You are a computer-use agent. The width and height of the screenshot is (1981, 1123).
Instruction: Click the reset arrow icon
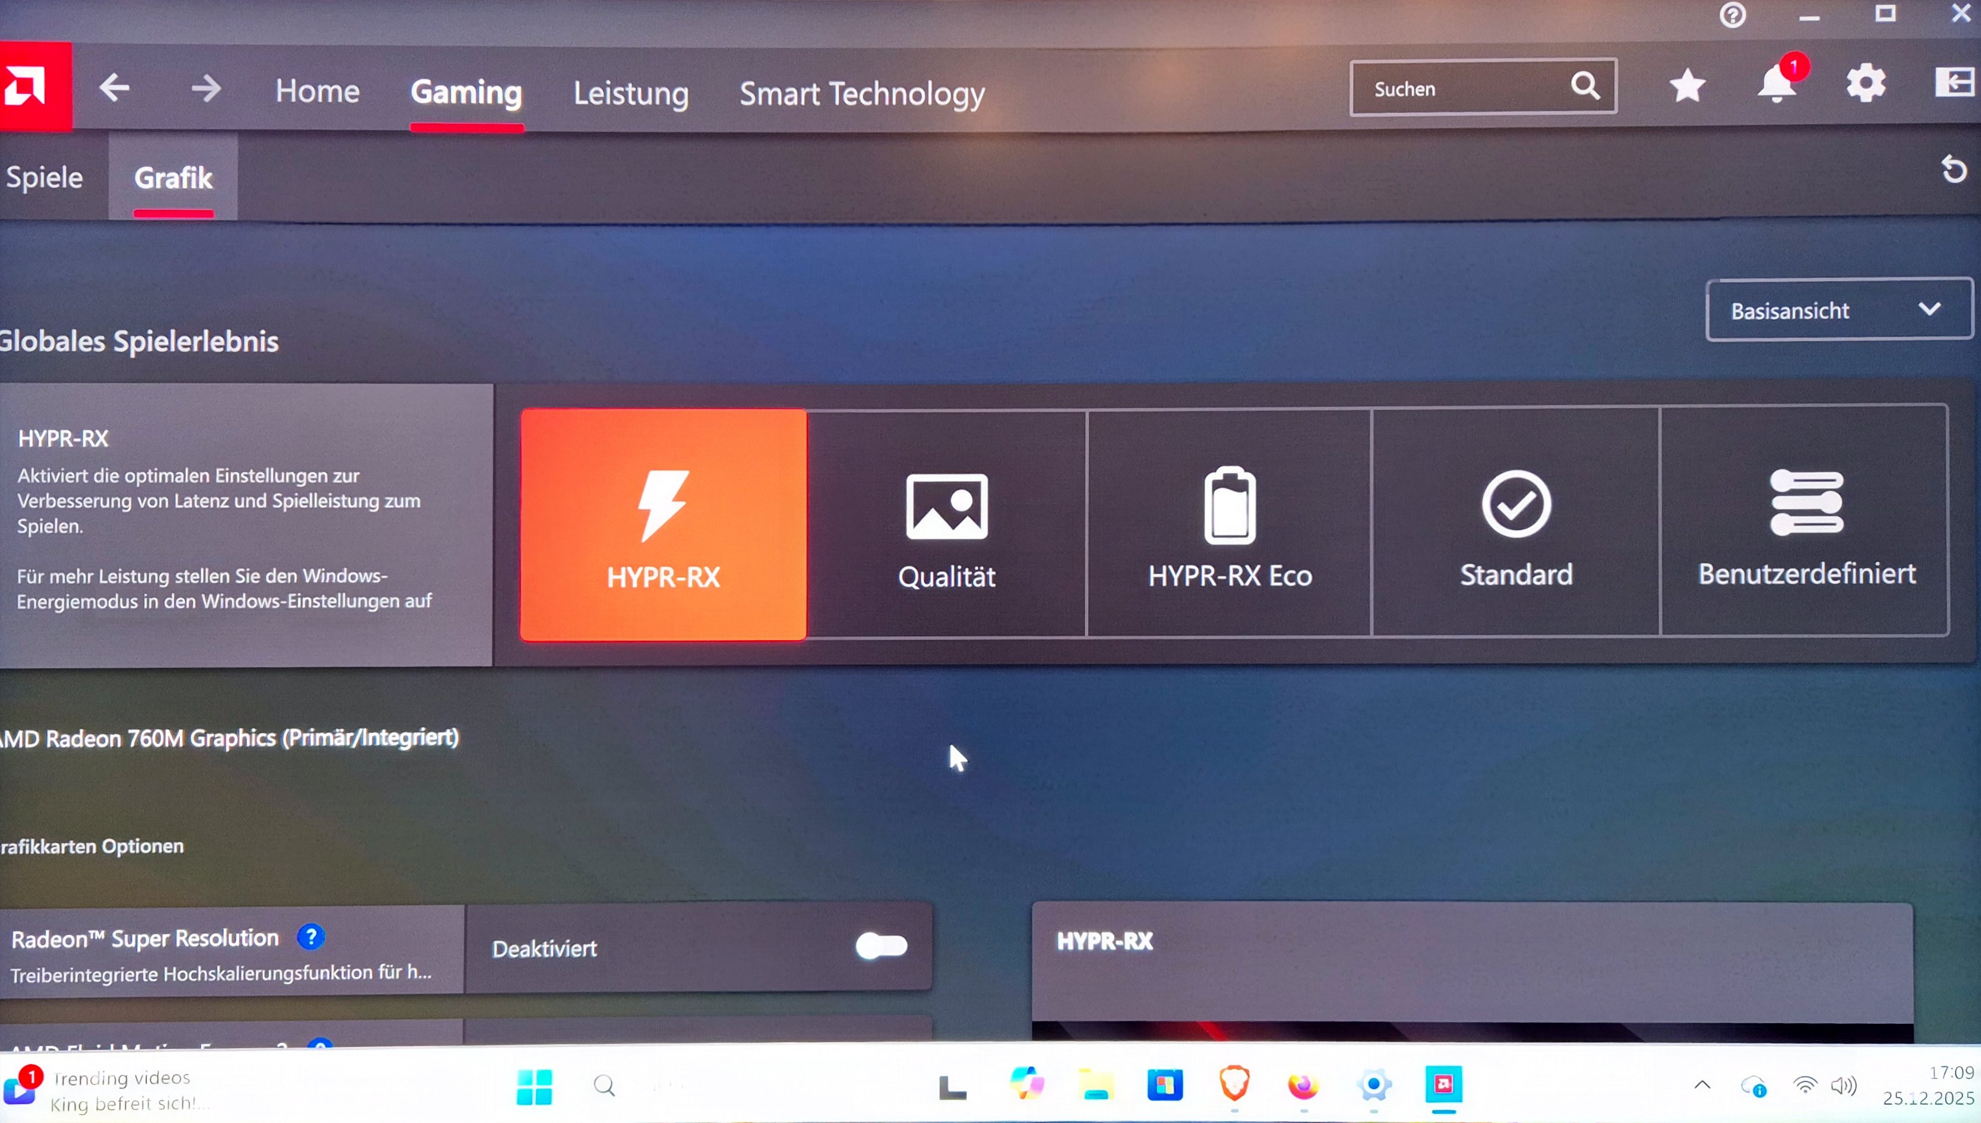(1954, 169)
